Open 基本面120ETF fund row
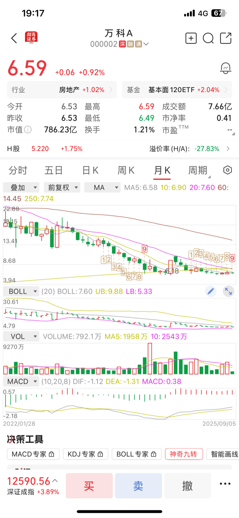 (177, 90)
